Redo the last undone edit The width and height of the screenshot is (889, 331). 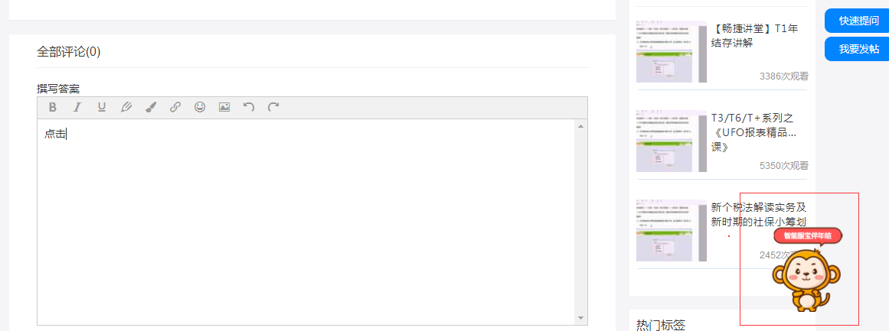click(x=273, y=107)
